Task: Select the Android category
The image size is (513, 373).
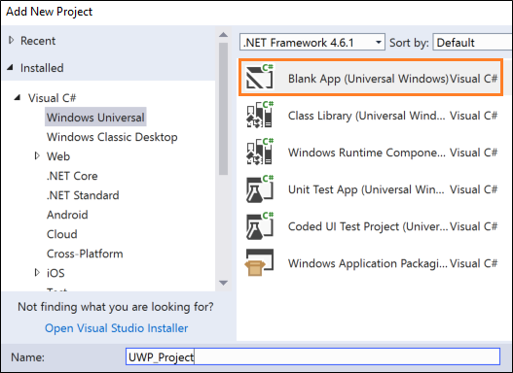Action: [x=67, y=215]
